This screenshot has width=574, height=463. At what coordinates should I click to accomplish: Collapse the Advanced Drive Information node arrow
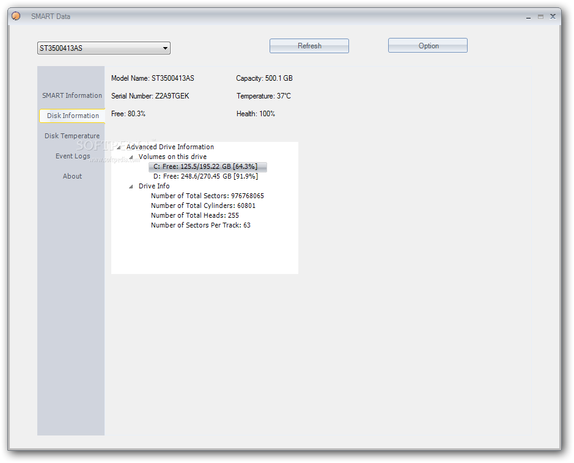pos(119,147)
